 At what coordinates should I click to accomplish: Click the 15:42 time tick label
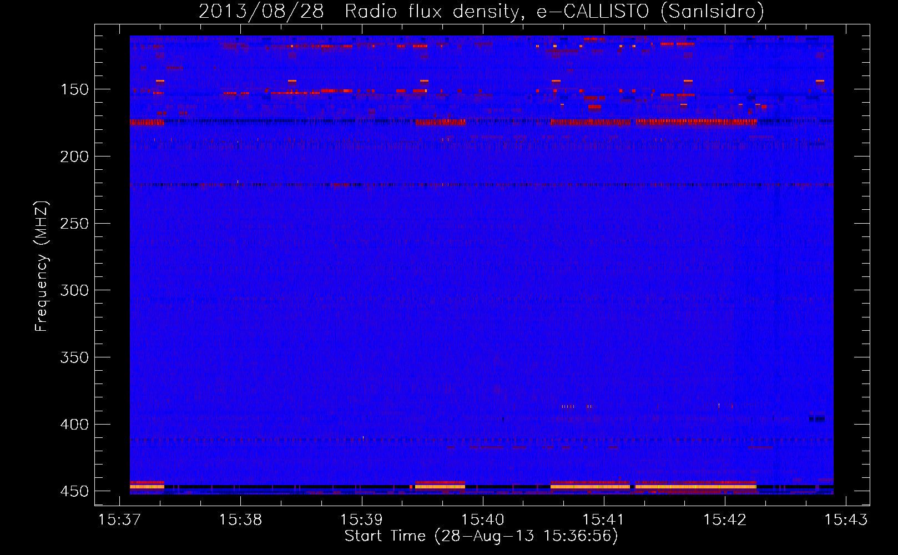[x=725, y=519]
